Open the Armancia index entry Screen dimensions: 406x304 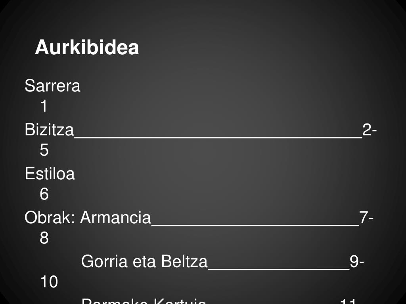[x=115, y=217]
